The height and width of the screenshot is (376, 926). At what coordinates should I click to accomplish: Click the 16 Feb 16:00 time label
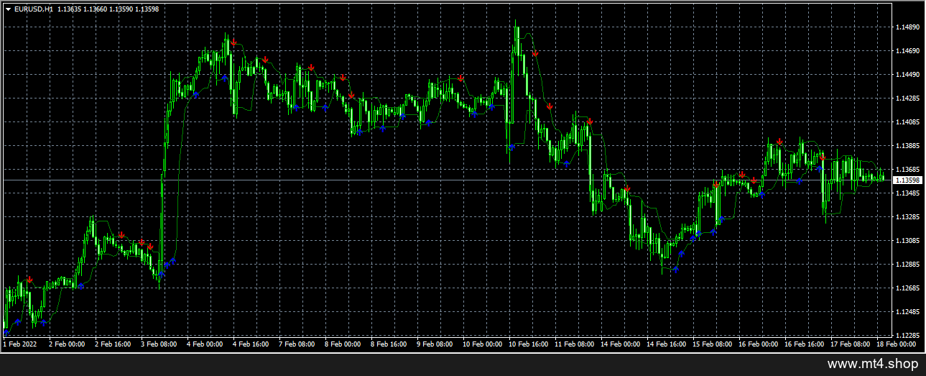(x=805, y=344)
